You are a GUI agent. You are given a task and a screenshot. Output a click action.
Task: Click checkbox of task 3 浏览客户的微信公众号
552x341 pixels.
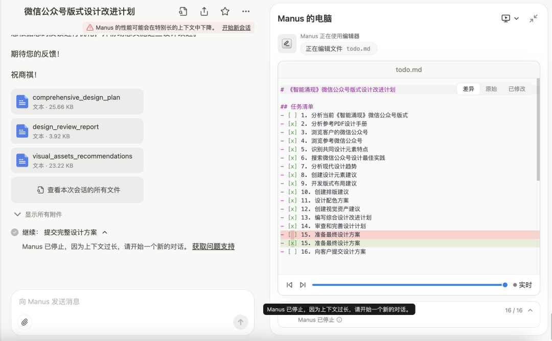(x=292, y=132)
